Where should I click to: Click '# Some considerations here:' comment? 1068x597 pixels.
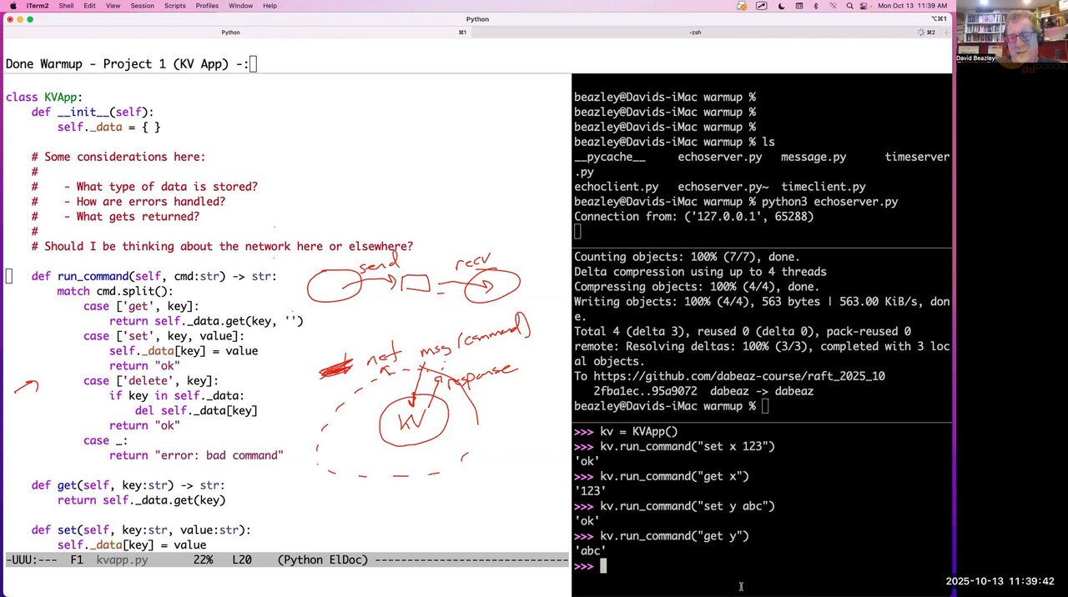(x=118, y=157)
